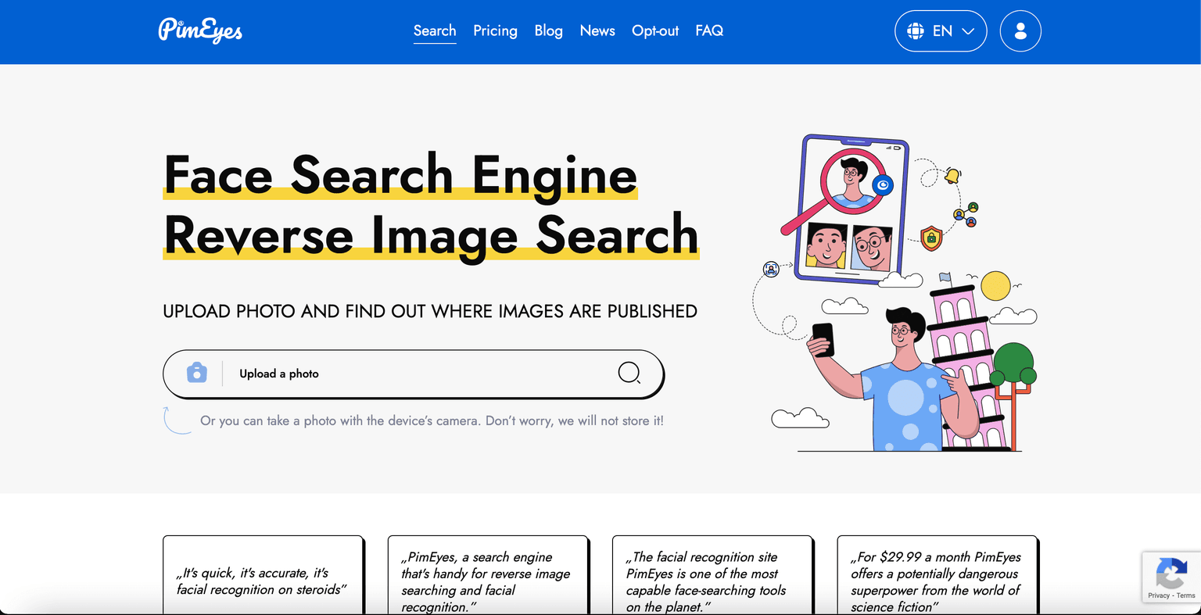Open the Blog menu item
The height and width of the screenshot is (615, 1201).
(548, 30)
